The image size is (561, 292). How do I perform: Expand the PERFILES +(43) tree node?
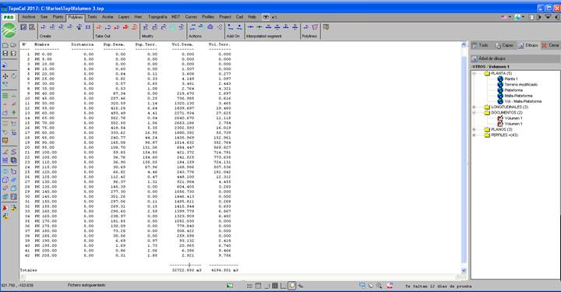click(475, 135)
